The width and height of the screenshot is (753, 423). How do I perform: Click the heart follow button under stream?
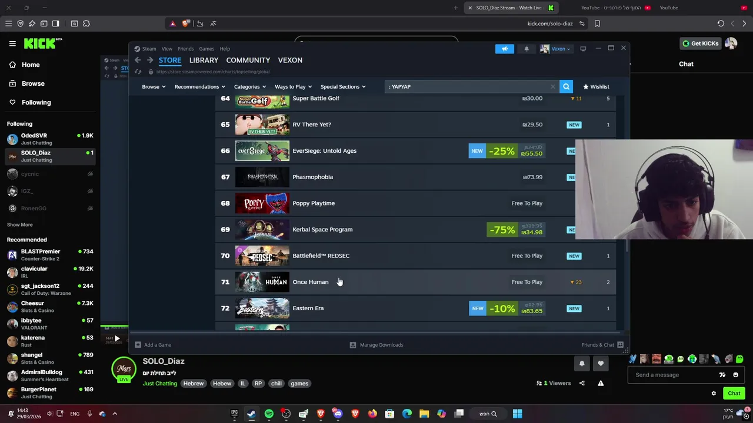(x=601, y=363)
